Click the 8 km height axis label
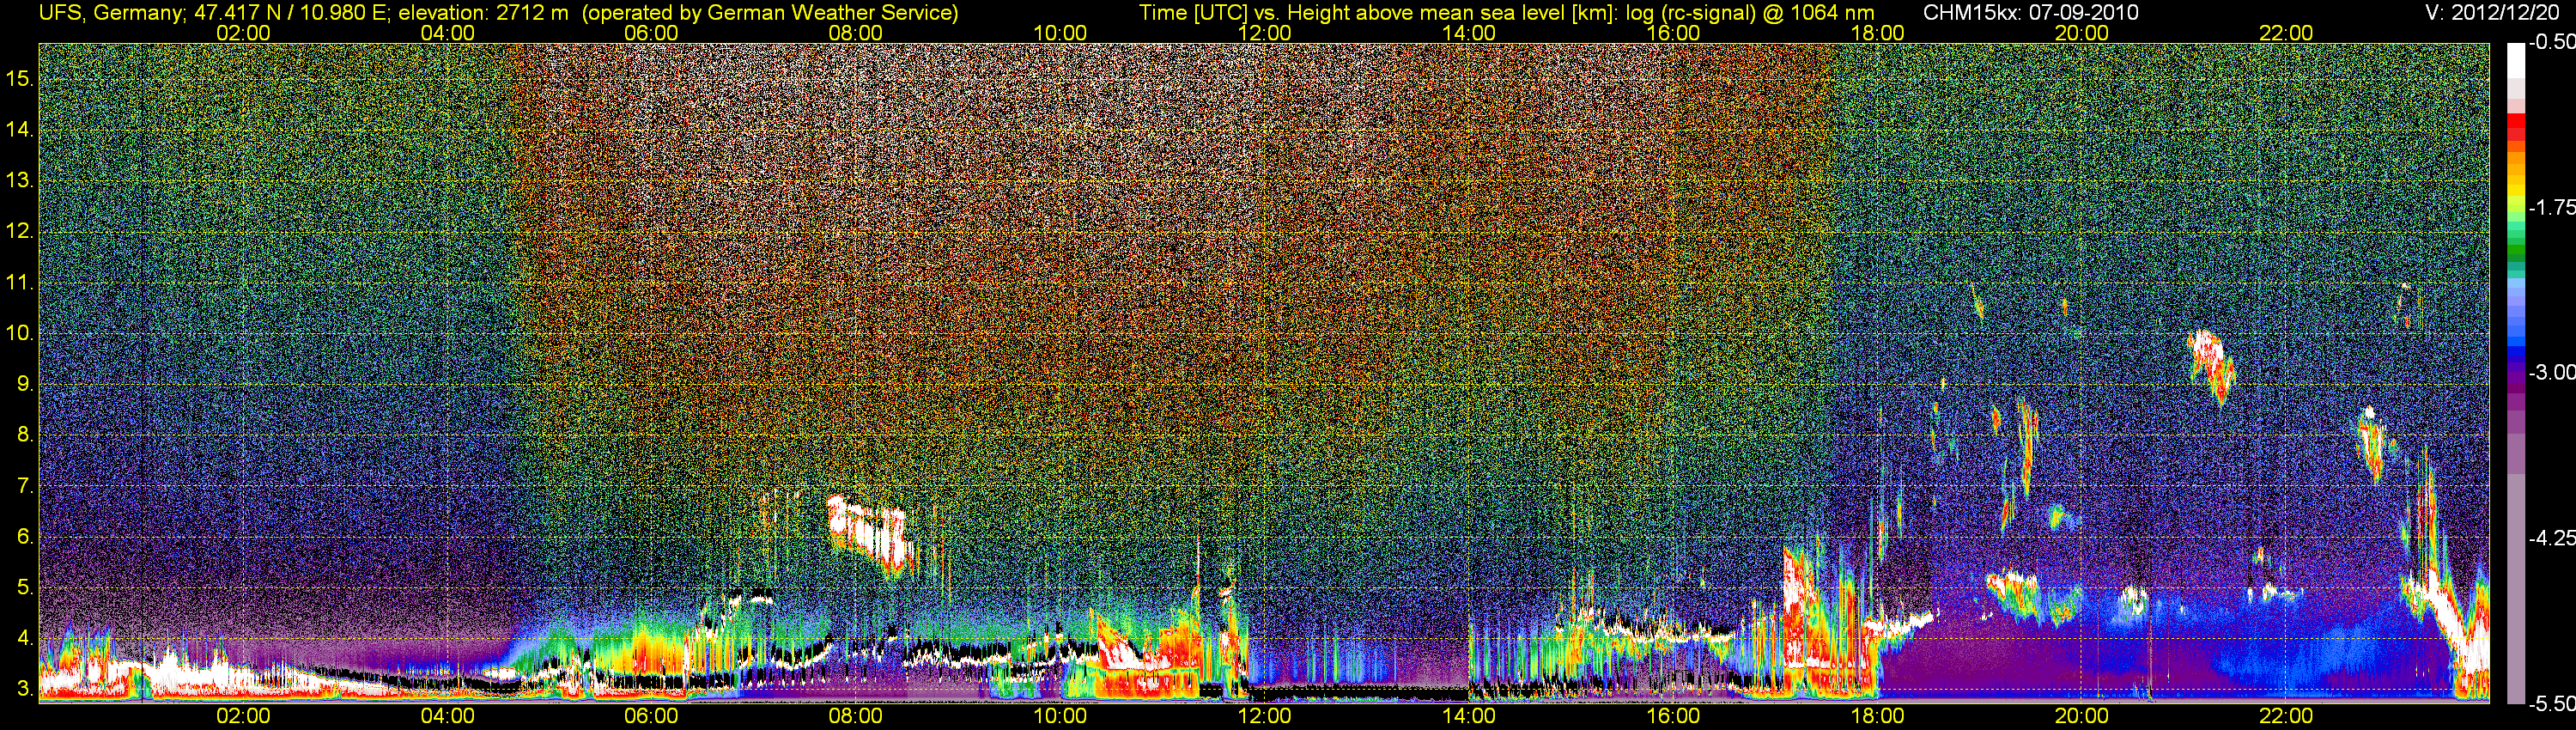Viewport: 2576px width, 730px height. click(24, 435)
